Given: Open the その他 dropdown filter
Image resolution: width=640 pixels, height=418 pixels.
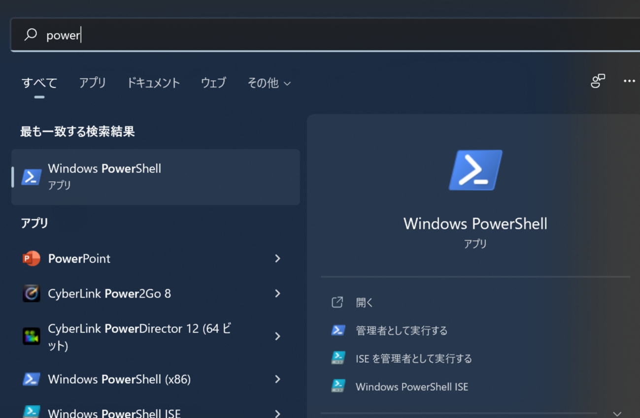Looking at the screenshot, I should click(269, 83).
